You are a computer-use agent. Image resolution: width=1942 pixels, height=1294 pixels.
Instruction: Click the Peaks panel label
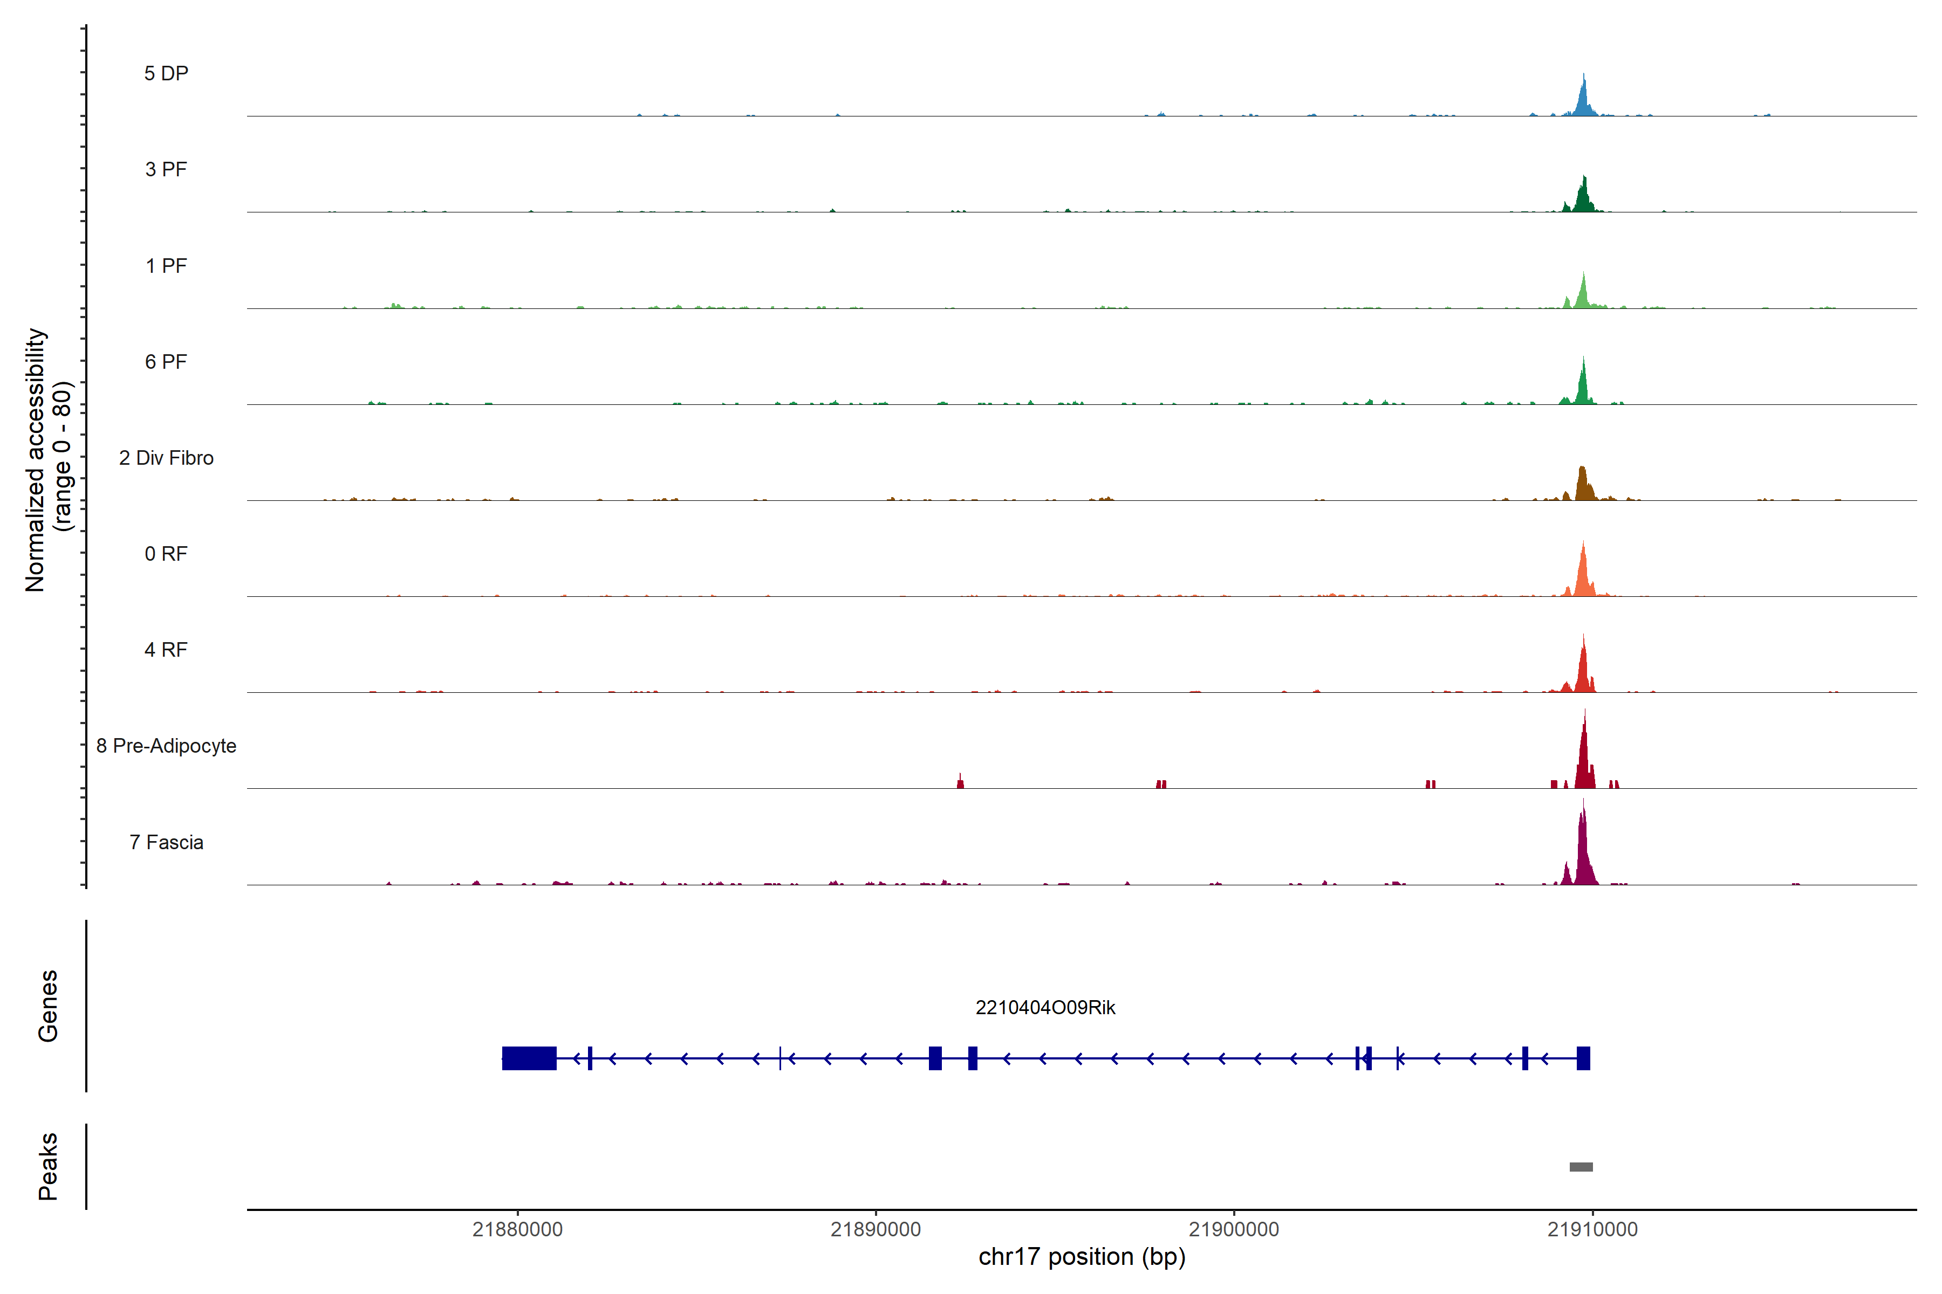(48, 1166)
